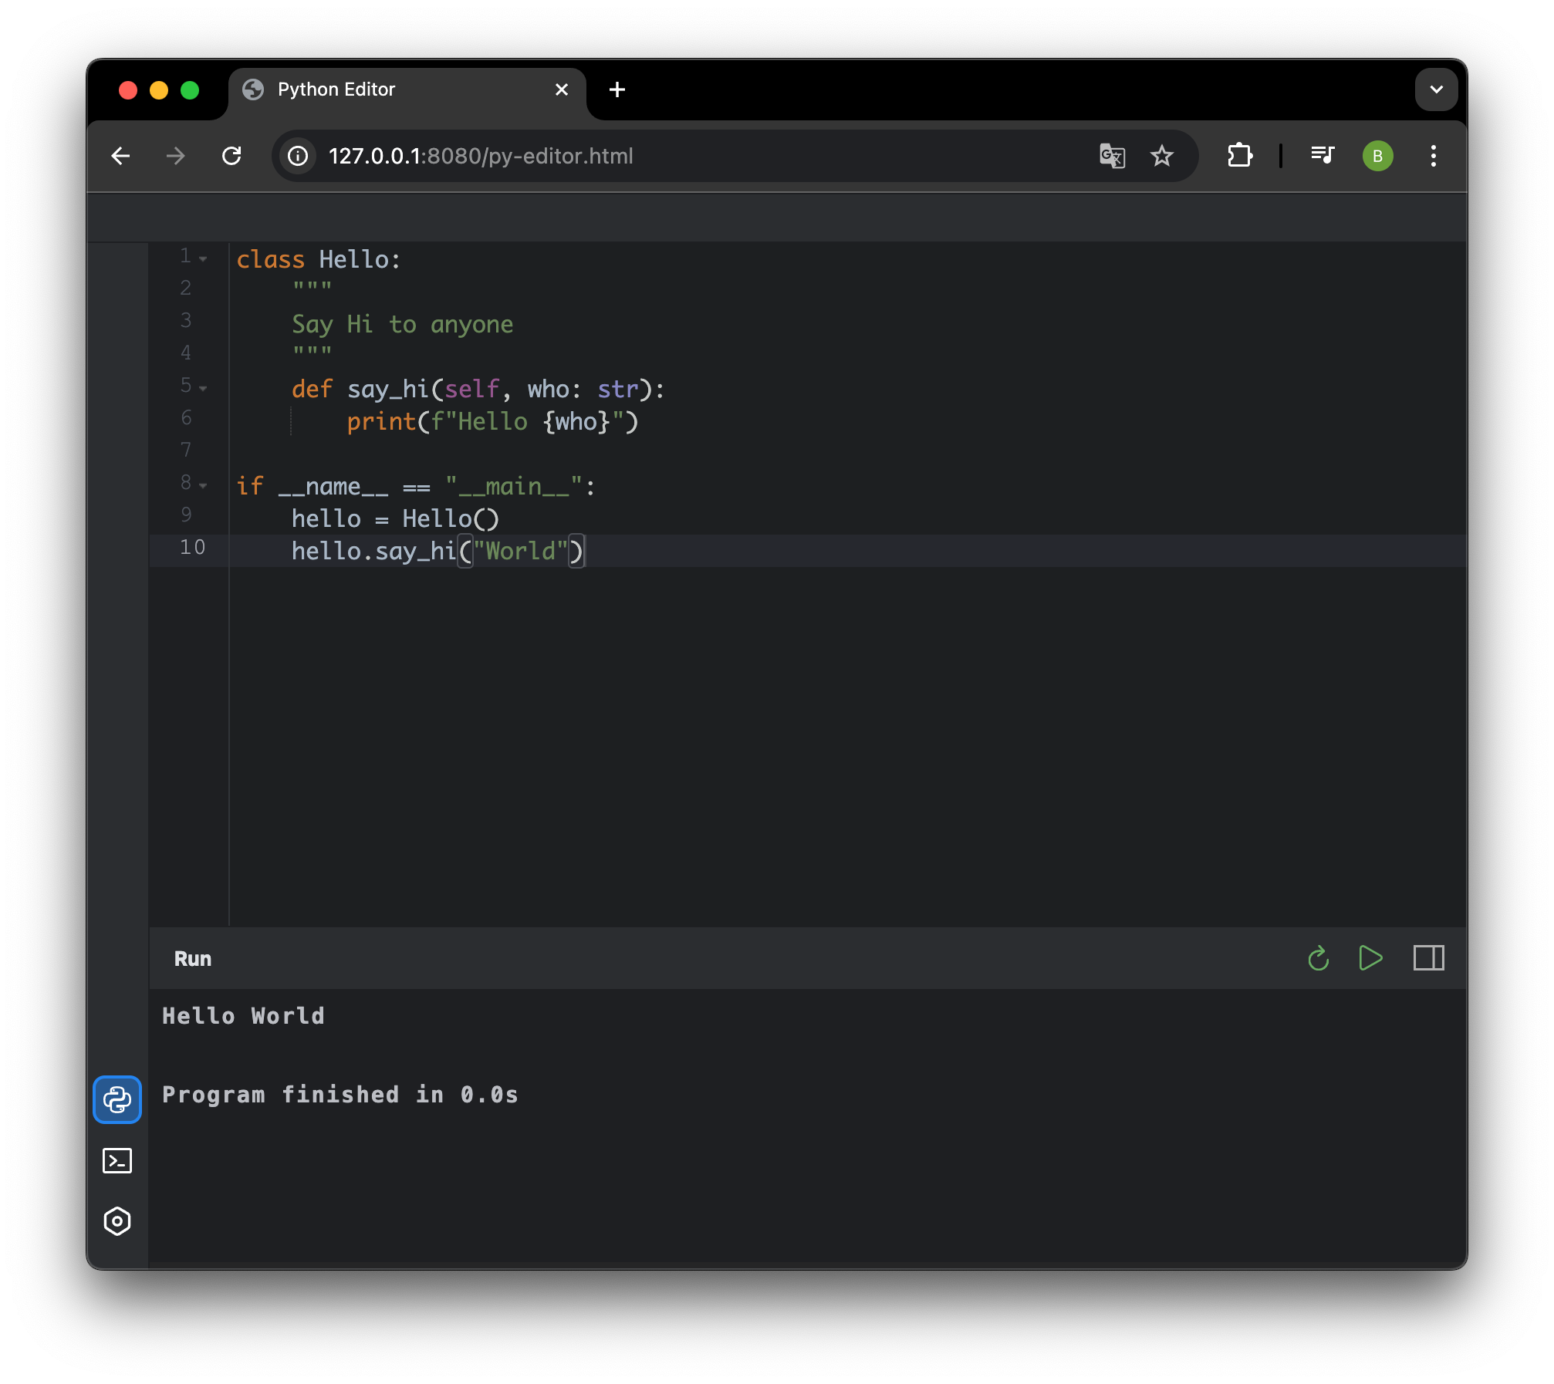Click line number 10 in gutter
This screenshot has width=1554, height=1384.
pos(192,548)
